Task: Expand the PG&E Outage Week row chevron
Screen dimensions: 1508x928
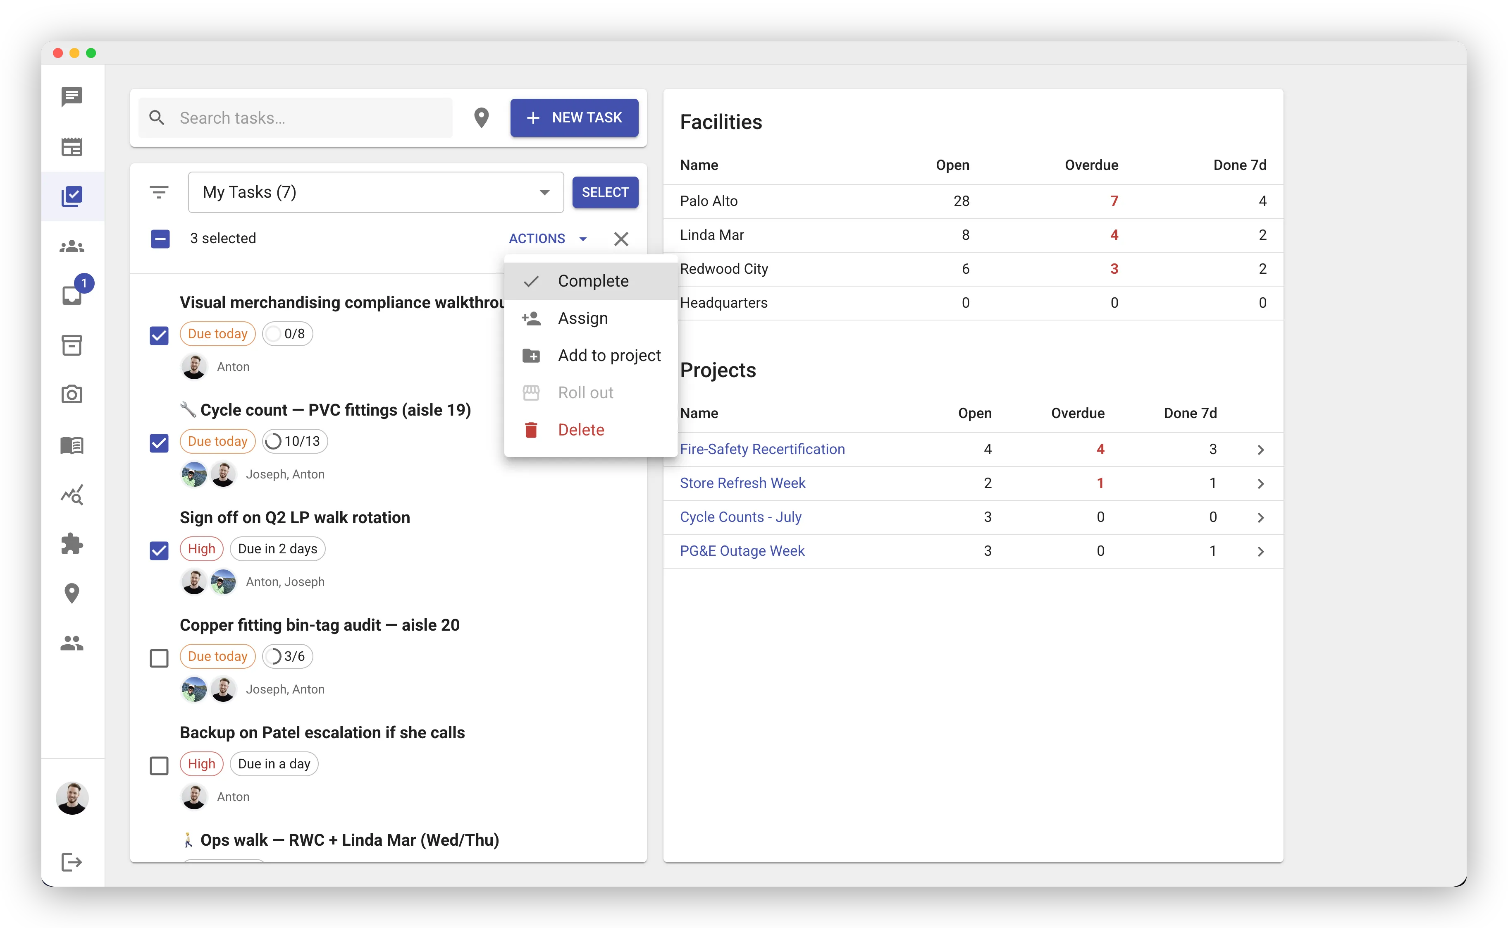Action: (x=1260, y=551)
